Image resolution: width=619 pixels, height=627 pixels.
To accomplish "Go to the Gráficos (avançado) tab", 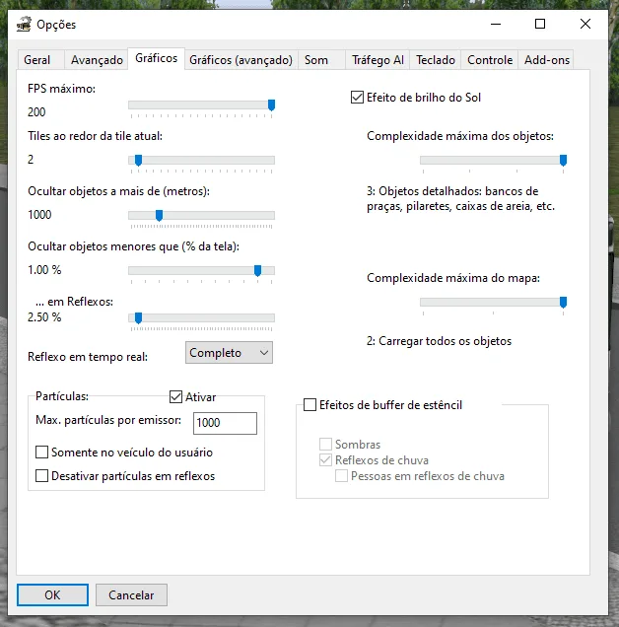I will (241, 60).
